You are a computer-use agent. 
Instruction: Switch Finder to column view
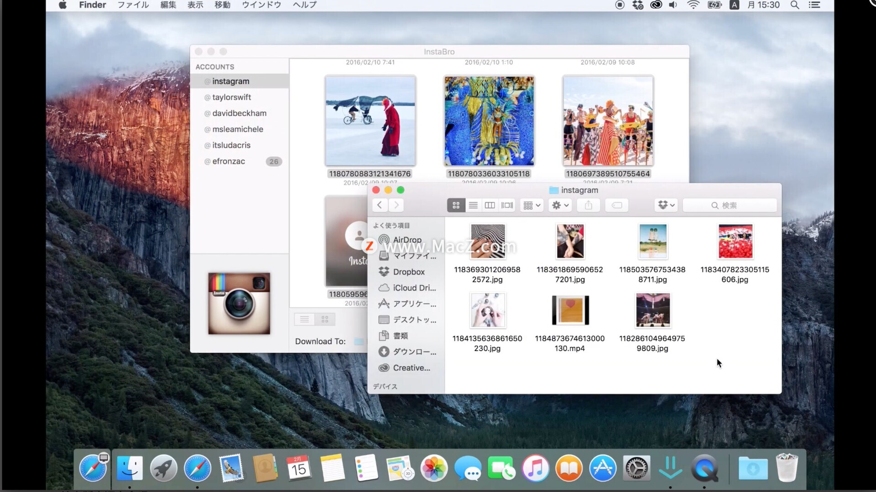click(x=490, y=205)
